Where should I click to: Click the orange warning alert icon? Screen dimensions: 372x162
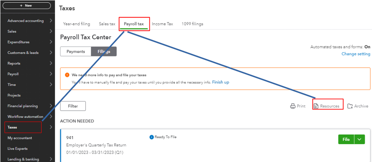67,75
